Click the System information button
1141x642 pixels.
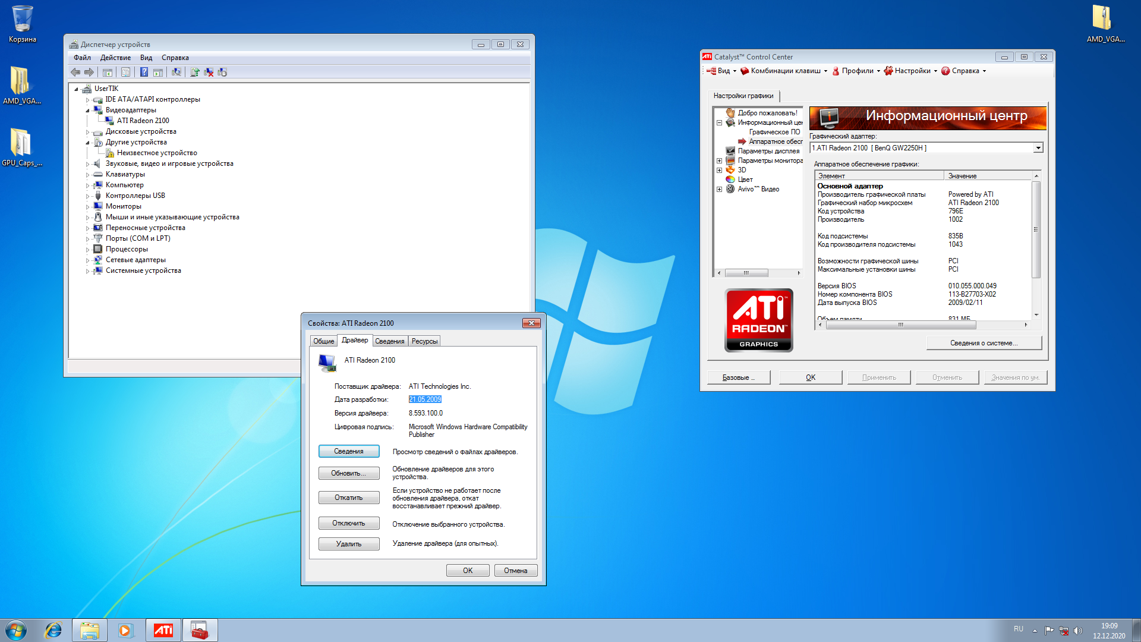(984, 343)
